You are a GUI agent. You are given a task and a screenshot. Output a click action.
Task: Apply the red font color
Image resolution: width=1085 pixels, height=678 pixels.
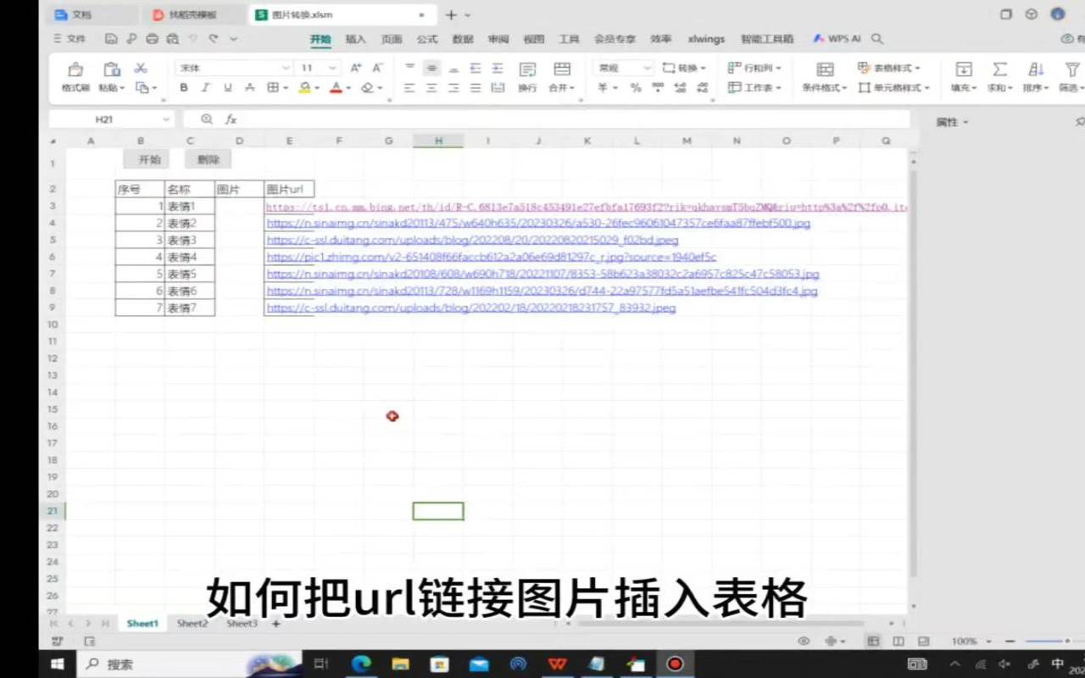click(336, 87)
